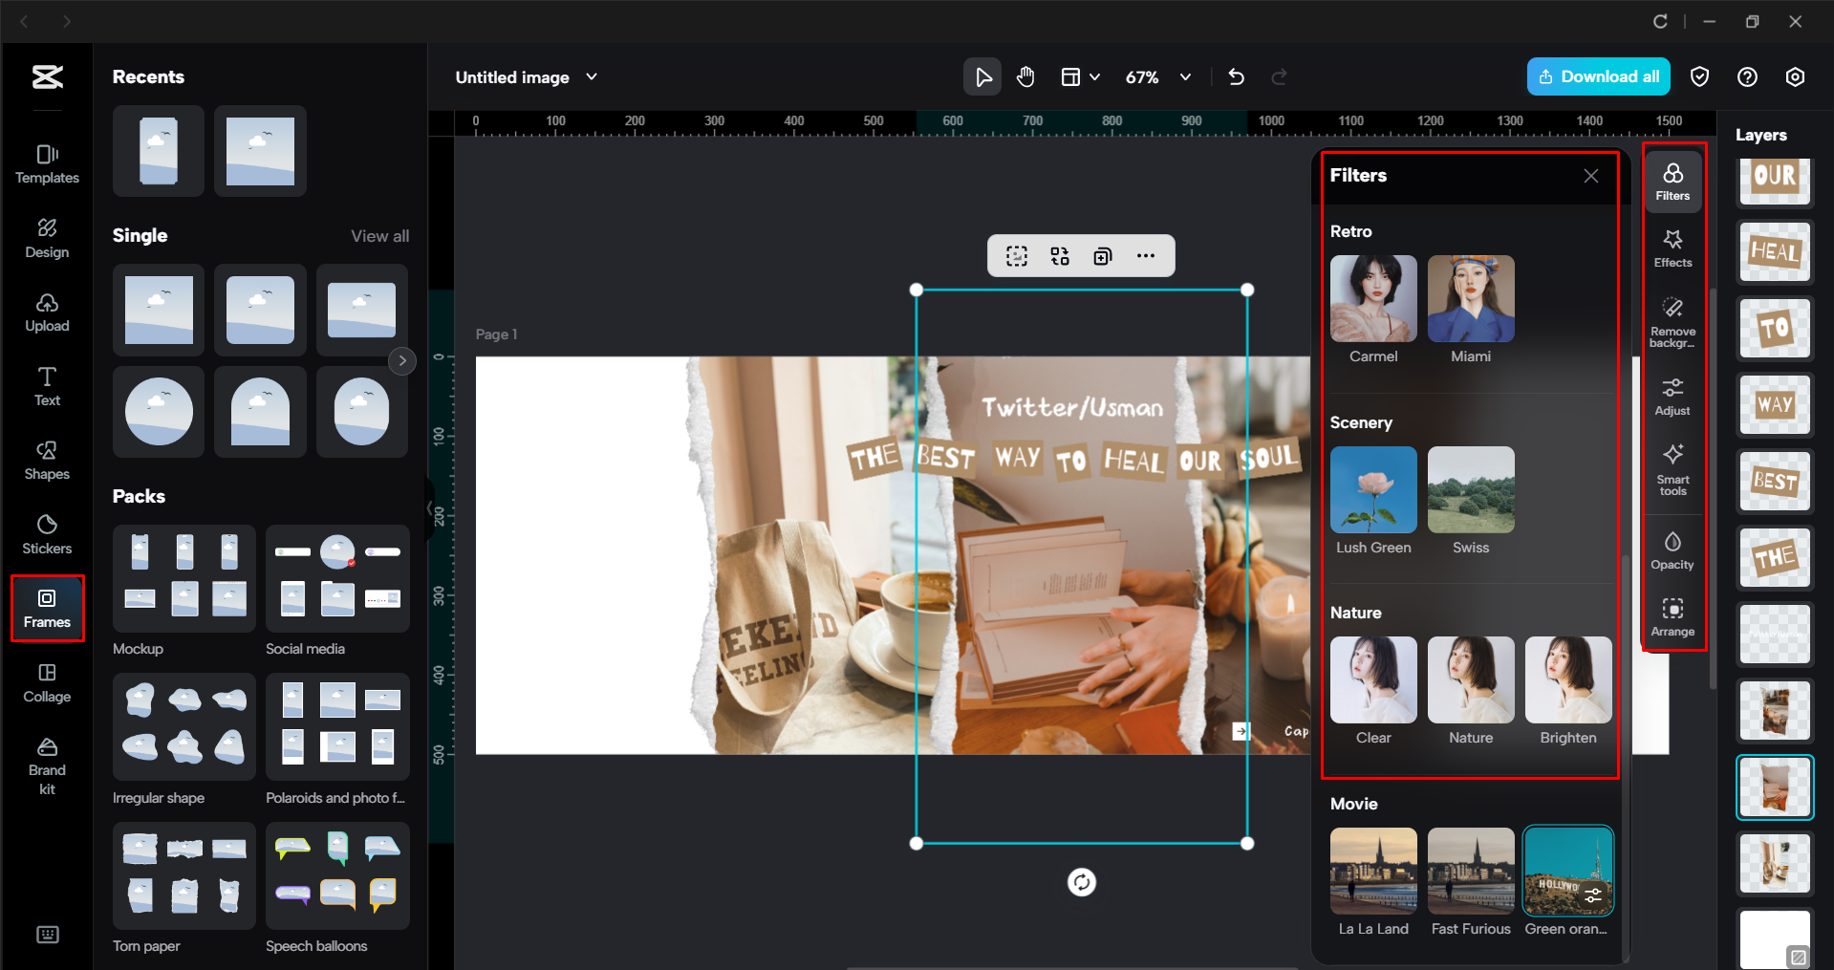Select the circle single frame
The width and height of the screenshot is (1834, 970).
pos(159,412)
